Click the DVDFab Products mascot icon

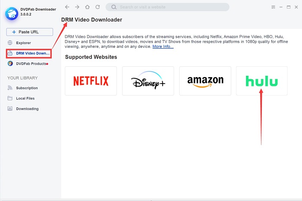click(10, 63)
